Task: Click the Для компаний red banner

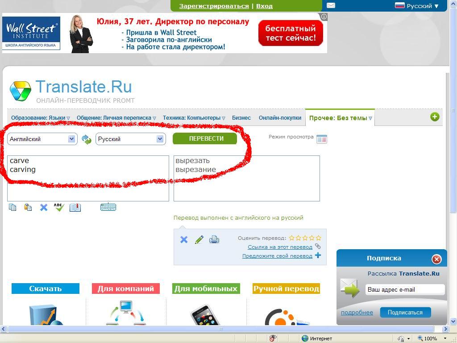Action: [125, 289]
